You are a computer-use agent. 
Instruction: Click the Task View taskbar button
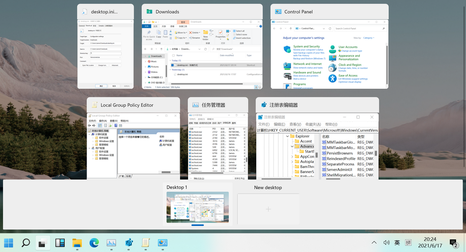pos(43,243)
